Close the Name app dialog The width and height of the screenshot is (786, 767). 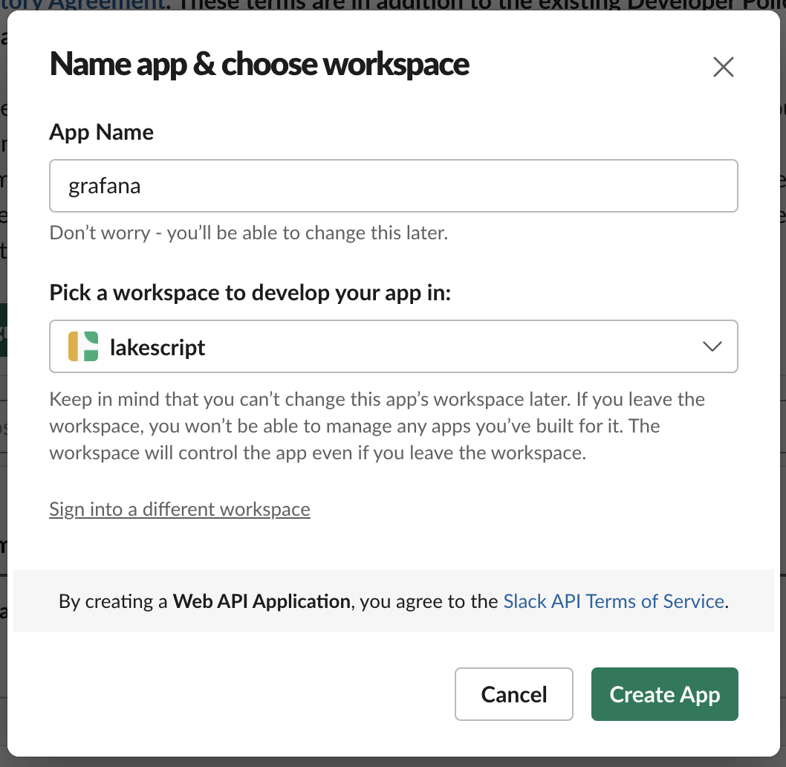coord(723,67)
